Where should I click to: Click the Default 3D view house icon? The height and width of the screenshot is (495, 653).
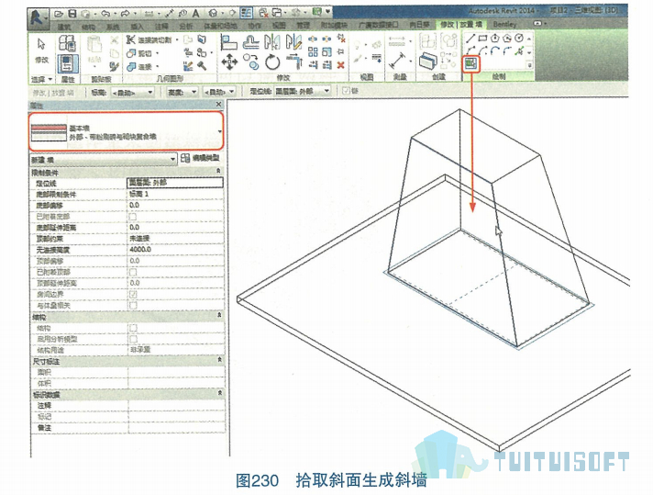pos(213,14)
